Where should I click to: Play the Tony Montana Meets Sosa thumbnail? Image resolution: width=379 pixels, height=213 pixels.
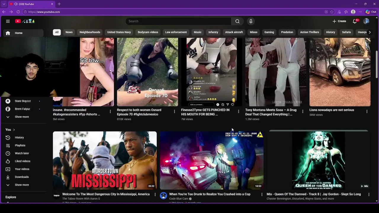(x=276, y=72)
